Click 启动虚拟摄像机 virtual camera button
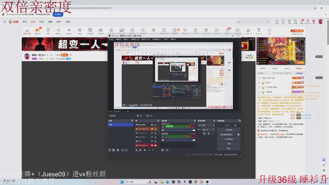The image size is (329, 185). [x=227, y=134]
